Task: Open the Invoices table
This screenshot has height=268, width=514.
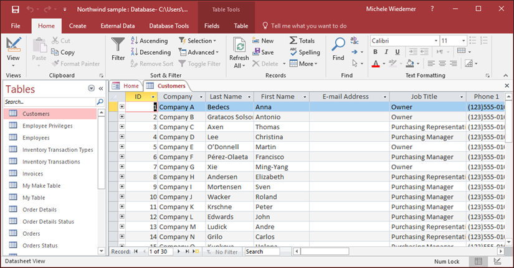Action: 33,173
